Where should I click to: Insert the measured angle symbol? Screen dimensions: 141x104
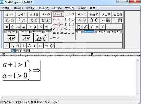[13, 46]
